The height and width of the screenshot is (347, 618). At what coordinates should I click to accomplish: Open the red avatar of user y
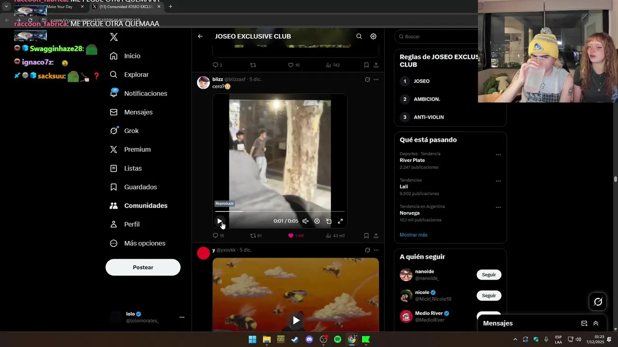[x=203, y=253]
